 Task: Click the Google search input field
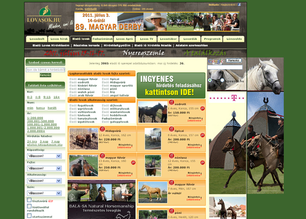point(225,67)
